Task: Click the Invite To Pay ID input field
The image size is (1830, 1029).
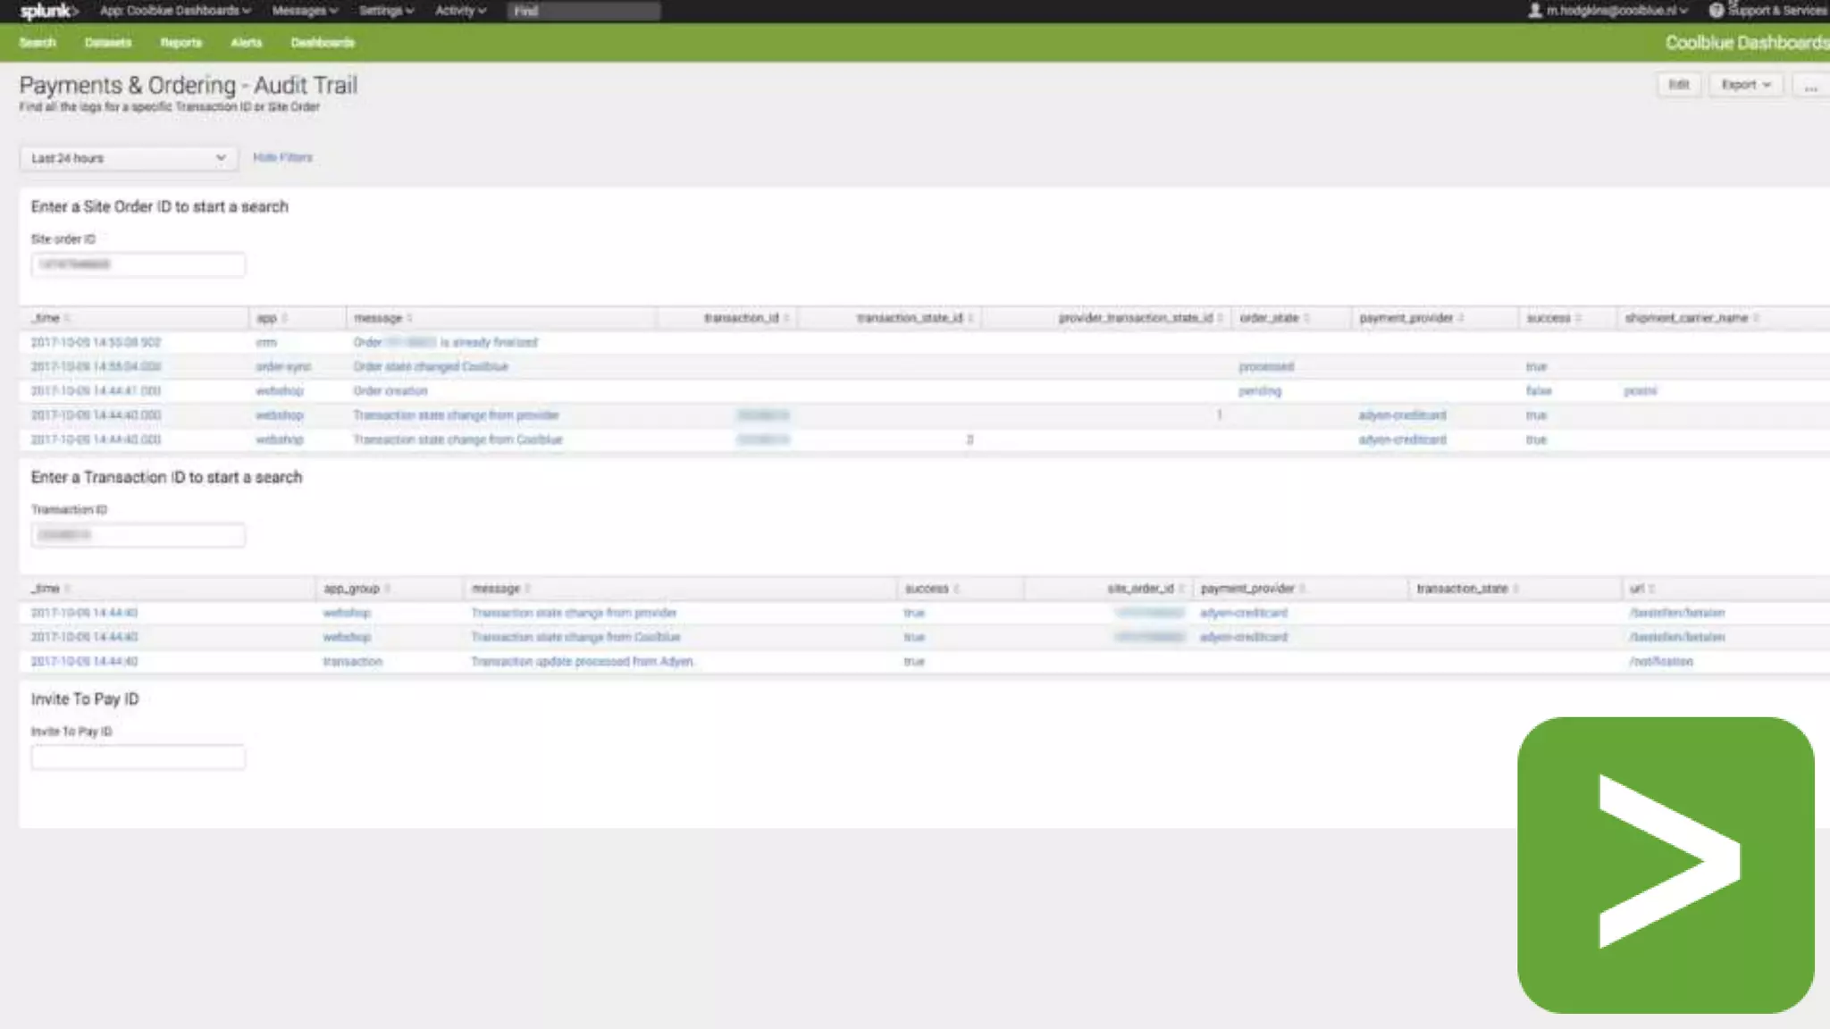Action: click(138, 757)
